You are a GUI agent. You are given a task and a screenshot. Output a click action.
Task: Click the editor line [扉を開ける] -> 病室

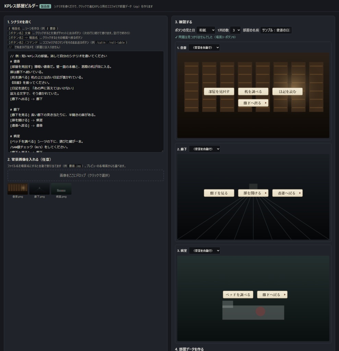click(x=26, y=120)
